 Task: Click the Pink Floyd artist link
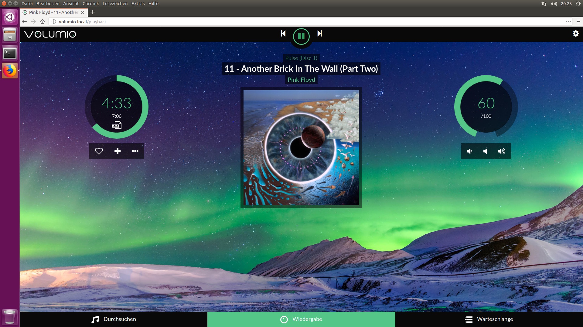coord(301,80)
